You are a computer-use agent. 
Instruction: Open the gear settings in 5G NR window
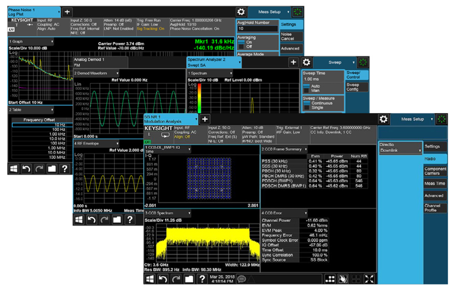(383, 119)
